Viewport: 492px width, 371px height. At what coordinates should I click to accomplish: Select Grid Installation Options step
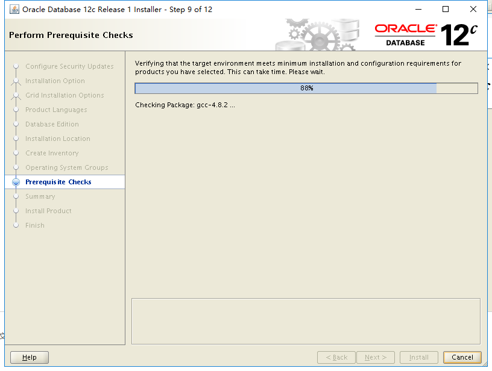65,95
